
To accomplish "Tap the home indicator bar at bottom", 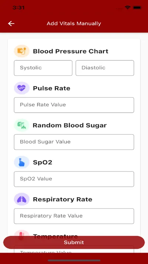I will click(74, 261).
